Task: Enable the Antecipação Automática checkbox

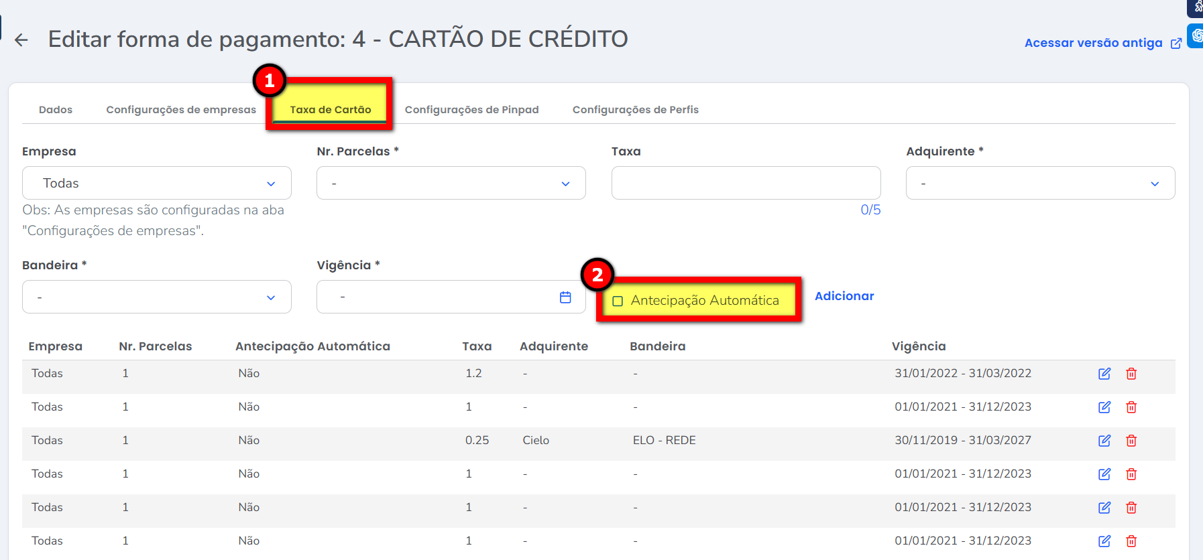Action: [x=618, y=301]
